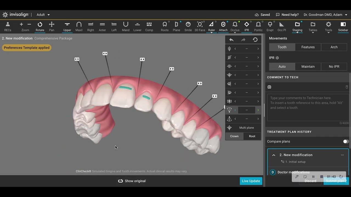
Task: Open the Comp view
Action: click(x=149, y=27)
